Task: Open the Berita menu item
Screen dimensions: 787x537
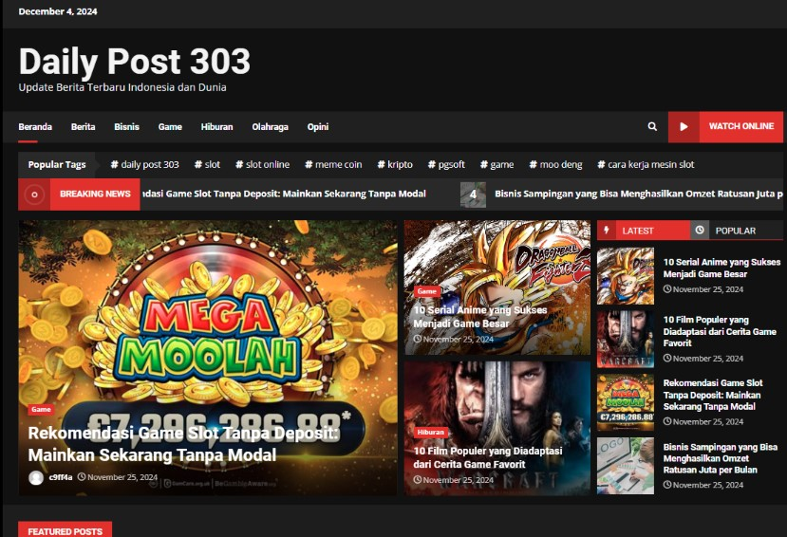Action: tap(83, 127)
